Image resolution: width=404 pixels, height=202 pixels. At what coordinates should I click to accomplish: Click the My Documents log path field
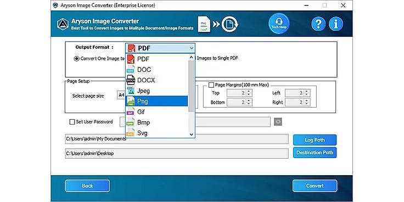[x=177, y=139]
